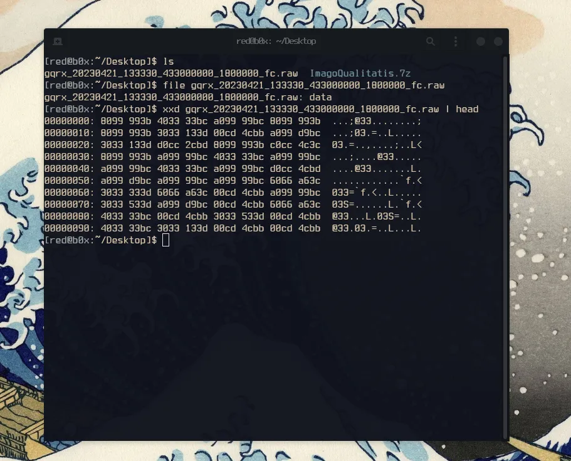Select the ImagoQualitatis.7z file name
Image resolution: width=571 pixels, height=461 pixels.
coord(360,73)
